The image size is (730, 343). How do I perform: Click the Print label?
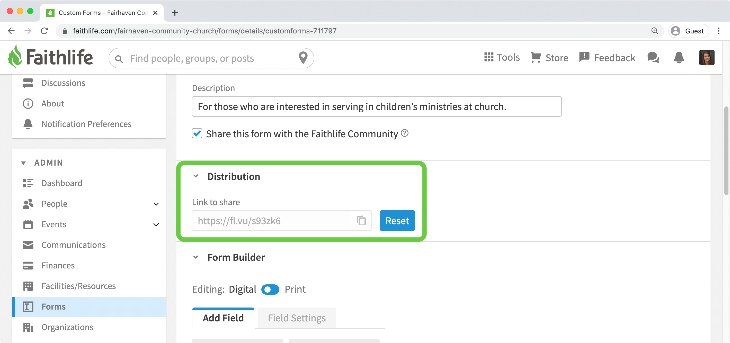[x=295, y=290]
